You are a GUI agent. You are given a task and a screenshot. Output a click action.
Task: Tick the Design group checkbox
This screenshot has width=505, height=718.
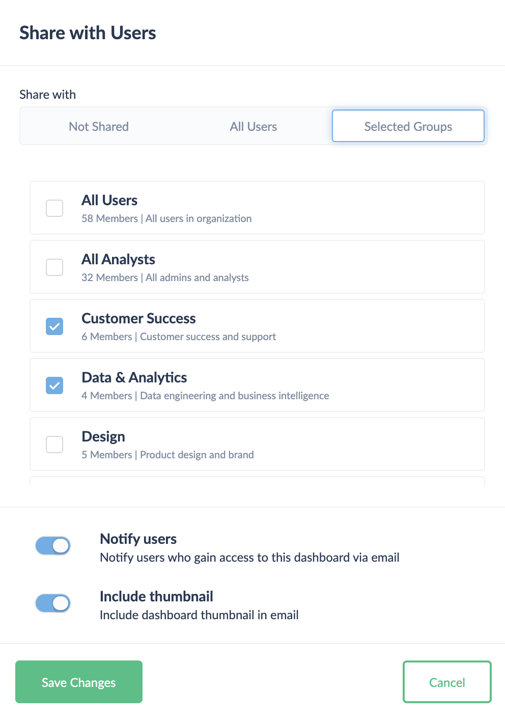tap(54, 444)
